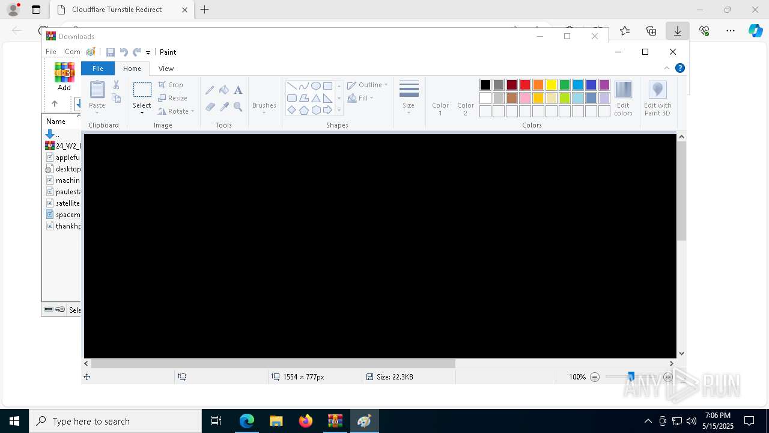Image resolution: width=769 pixels, height=433 pixels.
Task: Select the Color picker eyedropper tool
Action: point(224,107)
